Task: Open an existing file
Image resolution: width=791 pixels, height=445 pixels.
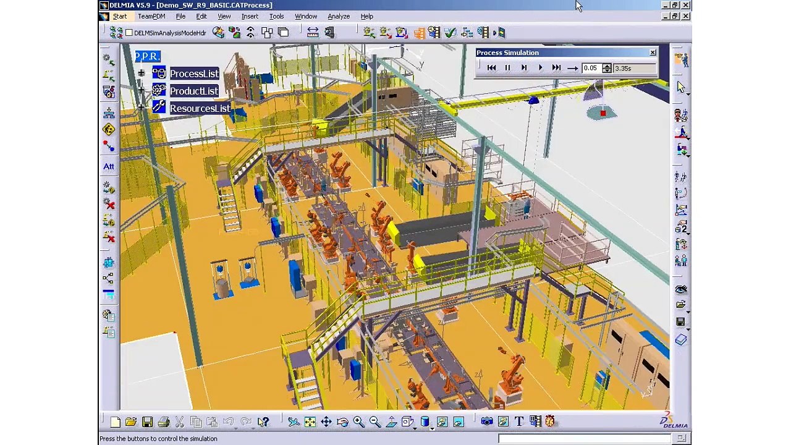Action: pyautogui.click(x=131, y=422)
